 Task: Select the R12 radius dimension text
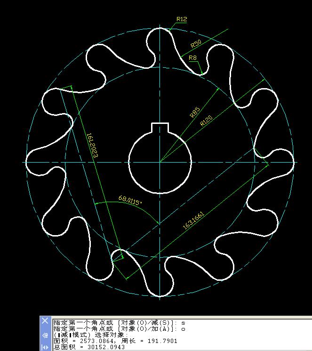pyautogui.click(x=182, y=19)
